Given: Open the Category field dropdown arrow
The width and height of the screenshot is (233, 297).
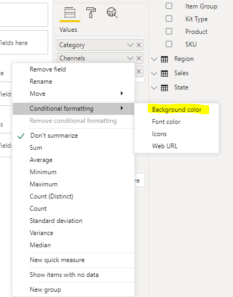Looking at the screenshot, I should pyautogui.click(x=130, y=45).
